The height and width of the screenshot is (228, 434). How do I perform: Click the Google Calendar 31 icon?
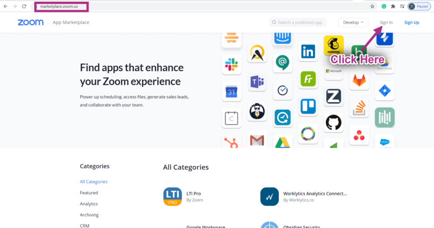231,92
